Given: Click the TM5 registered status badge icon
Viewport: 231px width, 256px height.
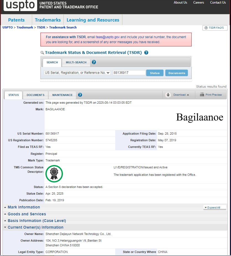Looking at the screenshot, I should pyautogui.click(x=54, y=174).
